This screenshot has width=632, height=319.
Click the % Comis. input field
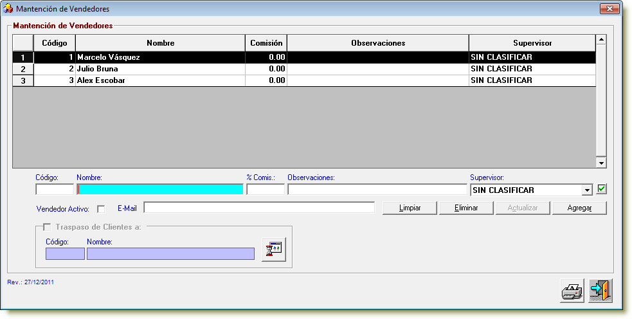266,190
